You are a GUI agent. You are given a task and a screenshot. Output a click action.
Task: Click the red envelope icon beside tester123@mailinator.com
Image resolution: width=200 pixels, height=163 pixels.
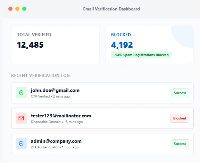coord(21,118)
